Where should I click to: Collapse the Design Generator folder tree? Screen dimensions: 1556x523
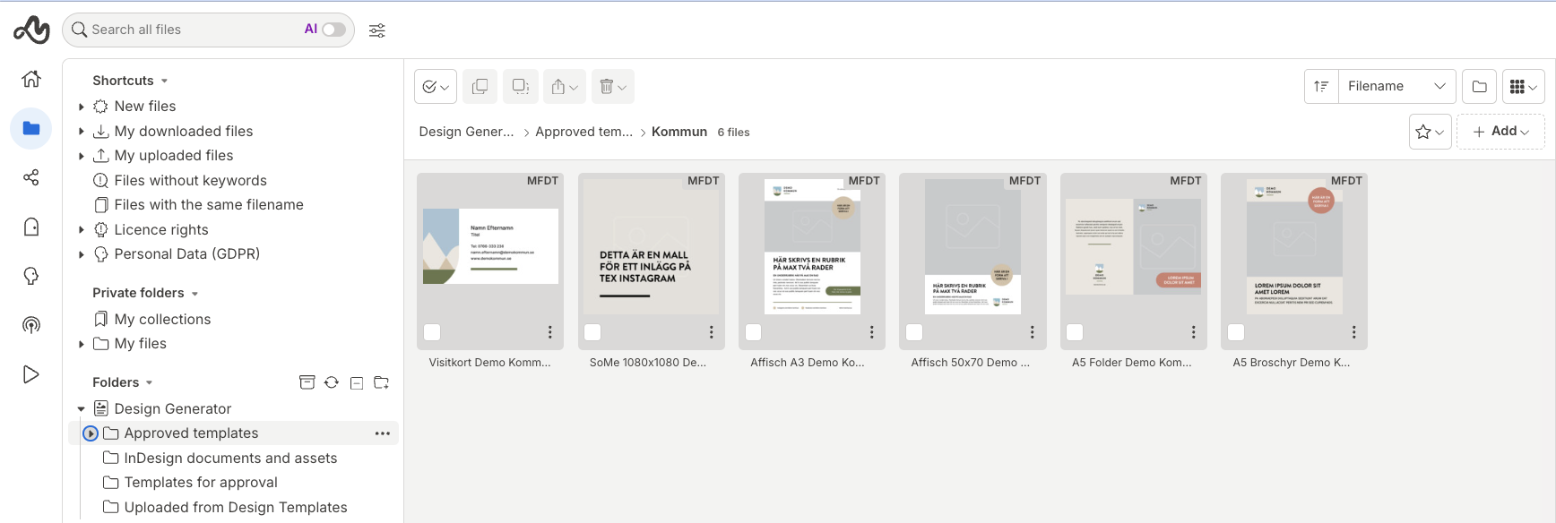(x=82, y=409)
